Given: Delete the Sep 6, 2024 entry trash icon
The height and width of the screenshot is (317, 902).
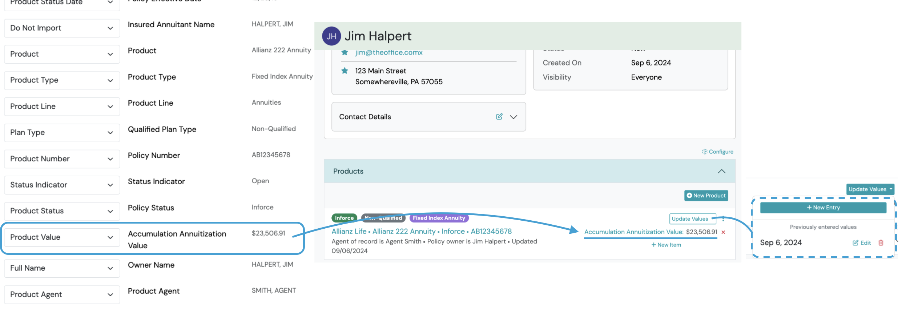Looking at the screenshot, I should (x=881, y=243).
